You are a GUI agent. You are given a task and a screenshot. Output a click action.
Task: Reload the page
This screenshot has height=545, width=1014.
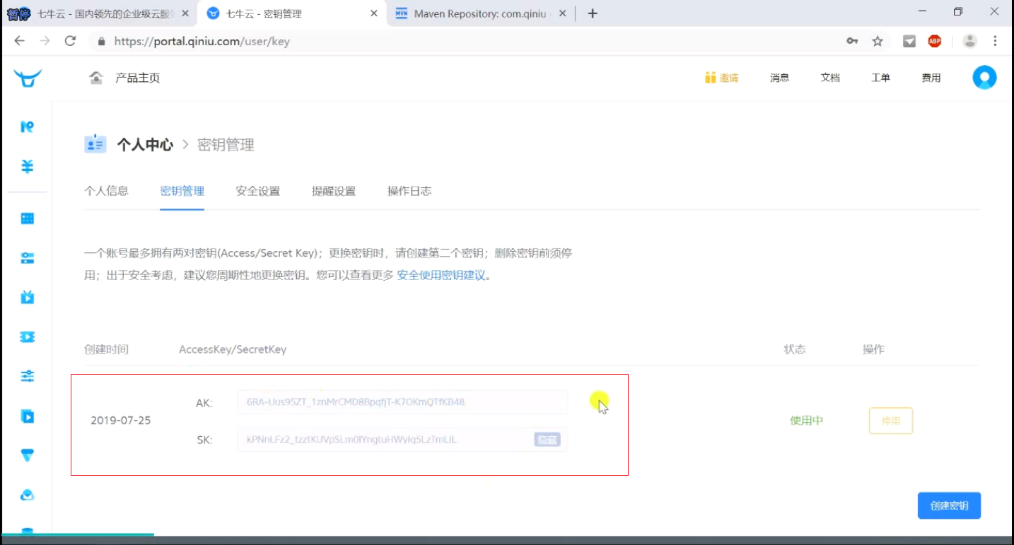tap(70, 41)
